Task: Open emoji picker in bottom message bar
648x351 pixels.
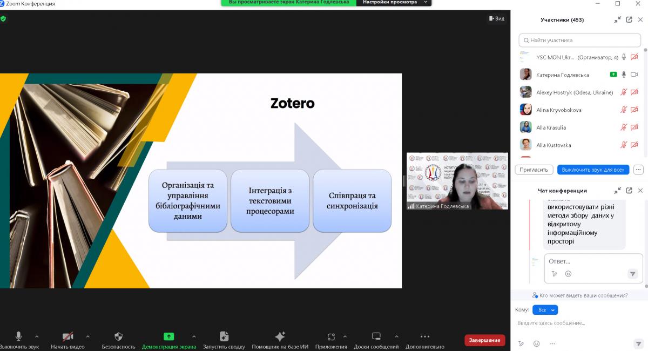Action: coord(536,343)
